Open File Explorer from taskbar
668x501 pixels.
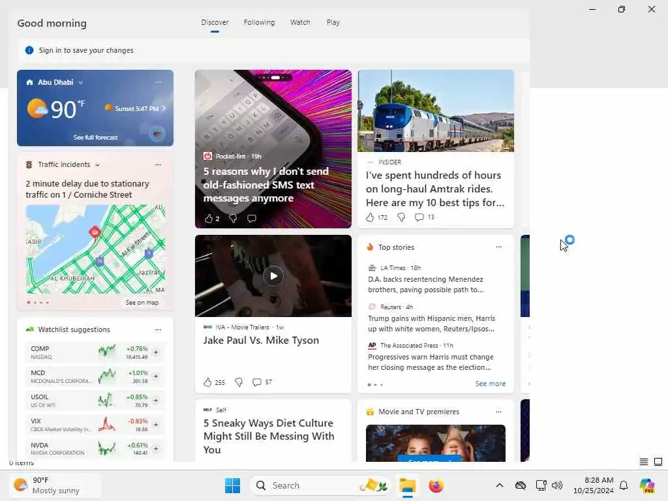pos(407,485)
